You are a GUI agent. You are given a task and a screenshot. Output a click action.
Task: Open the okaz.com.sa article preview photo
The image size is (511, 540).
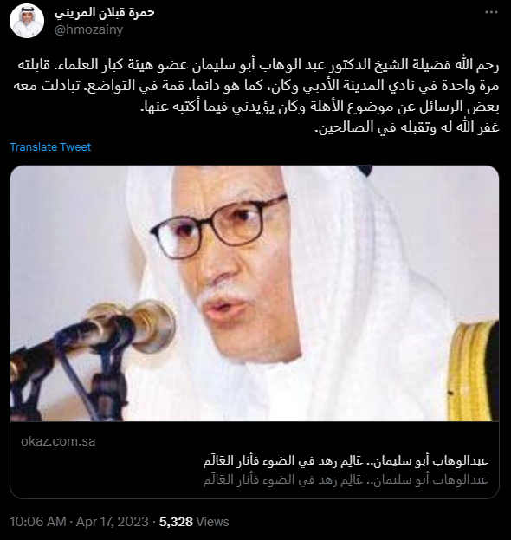255,294
